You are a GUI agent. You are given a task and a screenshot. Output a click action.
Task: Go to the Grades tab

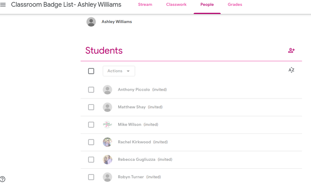(235, 4)
